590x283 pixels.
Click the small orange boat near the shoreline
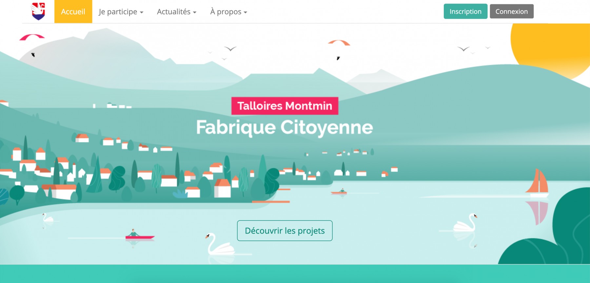(x=339, y=192)
